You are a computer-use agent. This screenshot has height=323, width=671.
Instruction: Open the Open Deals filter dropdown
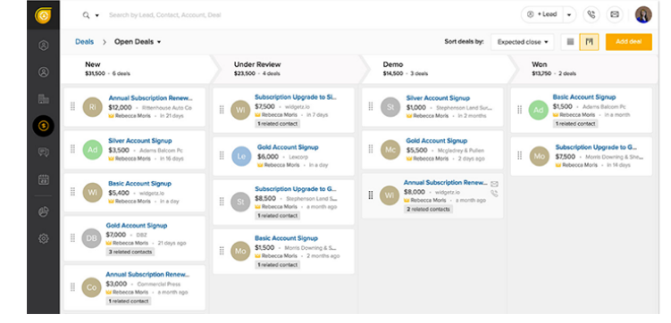point(138,42)
